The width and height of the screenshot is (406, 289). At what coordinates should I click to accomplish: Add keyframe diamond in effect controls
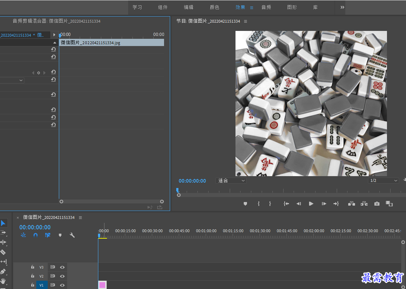click(x=38, y=73)
